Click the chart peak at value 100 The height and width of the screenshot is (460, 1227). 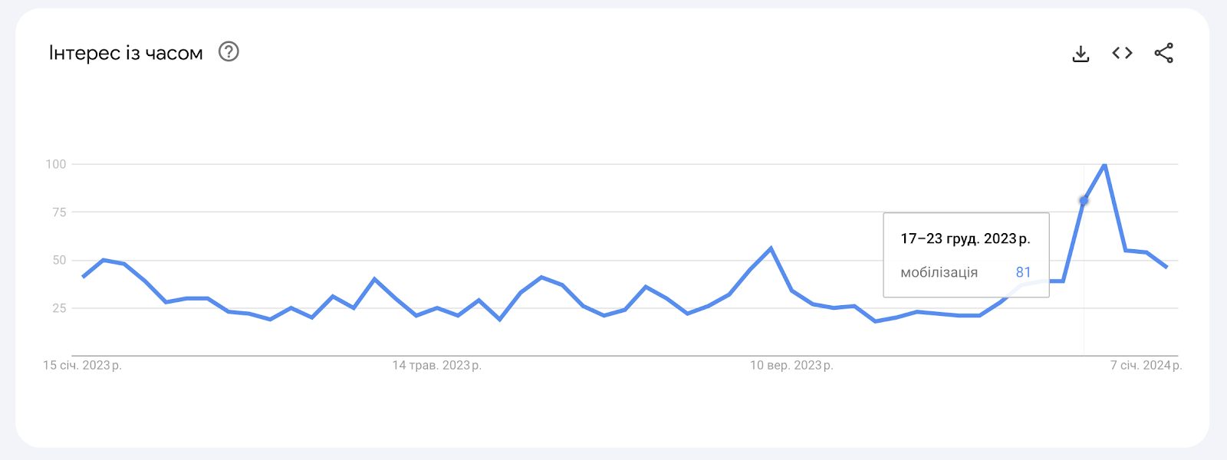pyautogui.click(x=1104, y=164)
